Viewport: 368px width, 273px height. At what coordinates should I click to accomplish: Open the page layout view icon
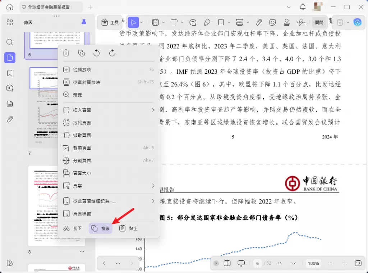(227, 263)
